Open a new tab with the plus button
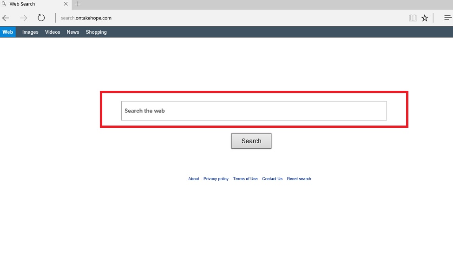 pos(78,4)
